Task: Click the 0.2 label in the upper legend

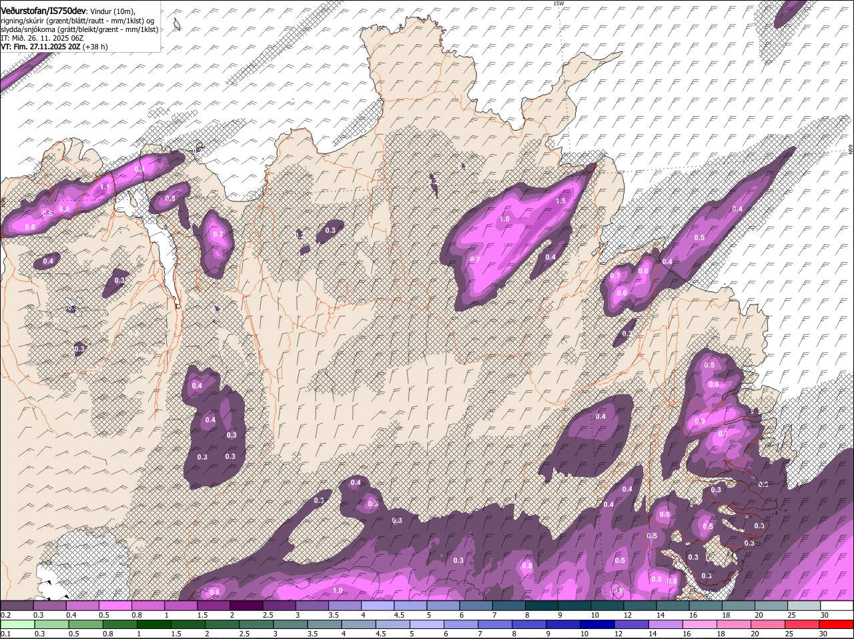Action: tap(5, 615)
